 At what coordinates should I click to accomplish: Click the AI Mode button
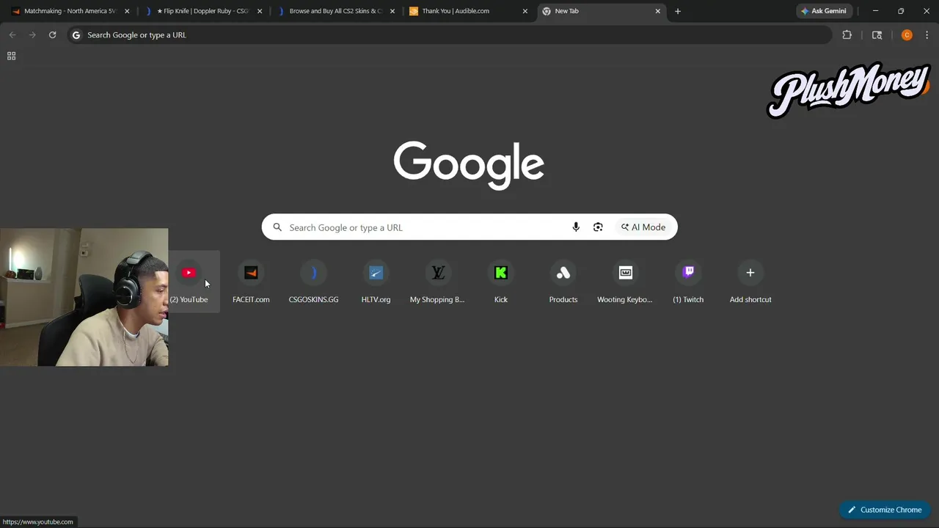point(643,227)
